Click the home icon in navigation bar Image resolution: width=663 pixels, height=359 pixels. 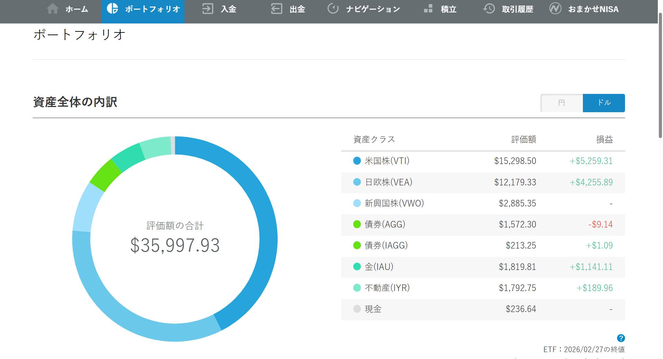[x=52, y=9]
